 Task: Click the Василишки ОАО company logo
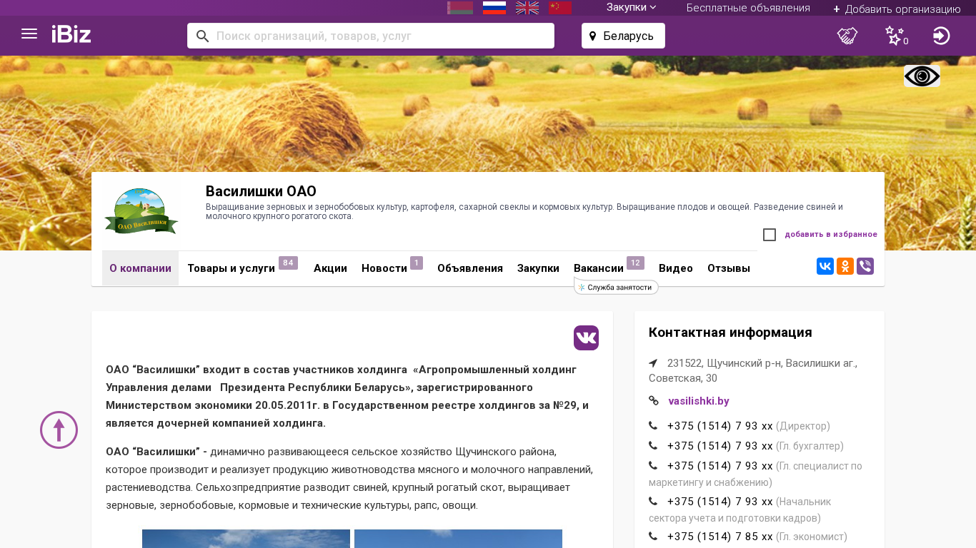141,212
